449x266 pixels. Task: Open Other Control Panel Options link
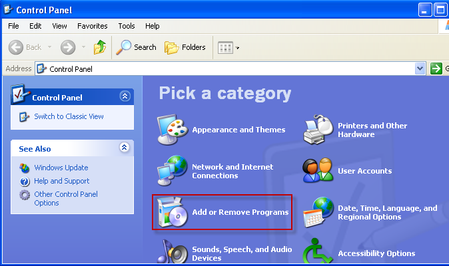click(66, 199)
